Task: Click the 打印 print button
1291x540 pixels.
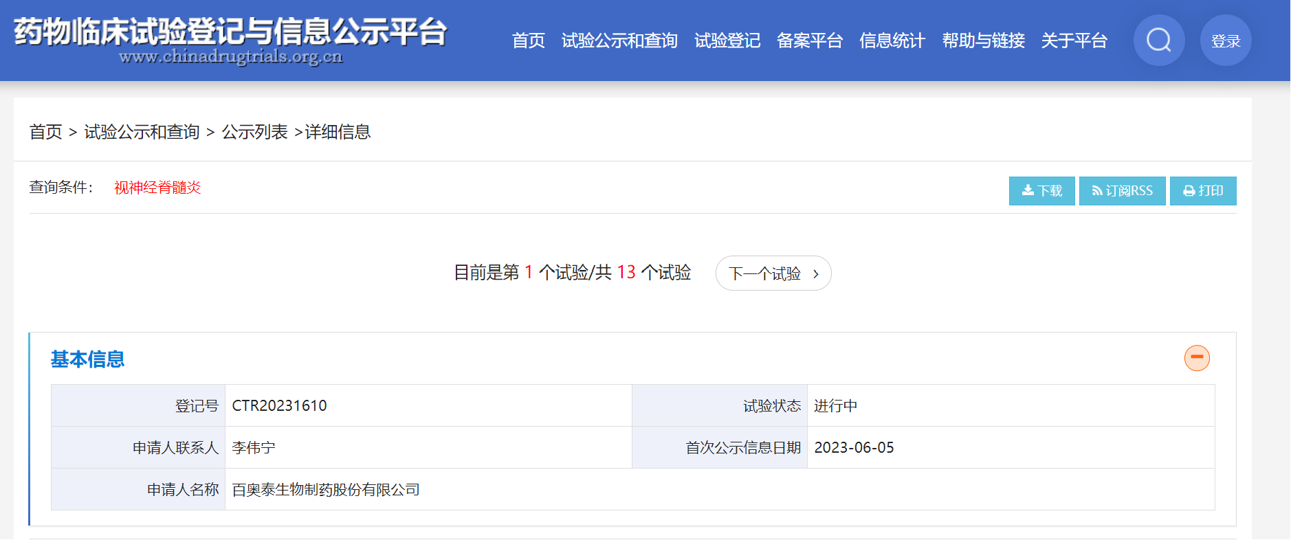Action: click(1202, 191)
